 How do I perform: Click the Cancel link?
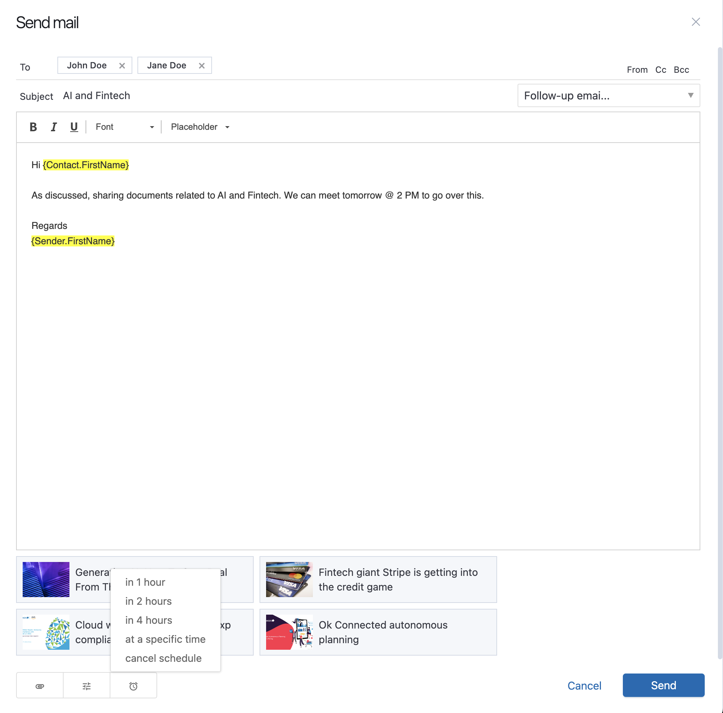tap(584, 686)
